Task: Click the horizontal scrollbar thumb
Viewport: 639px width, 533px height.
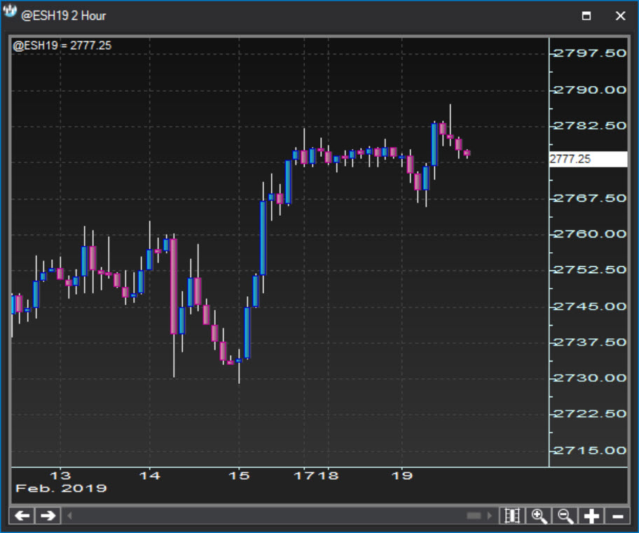Action: coord(474,516)
